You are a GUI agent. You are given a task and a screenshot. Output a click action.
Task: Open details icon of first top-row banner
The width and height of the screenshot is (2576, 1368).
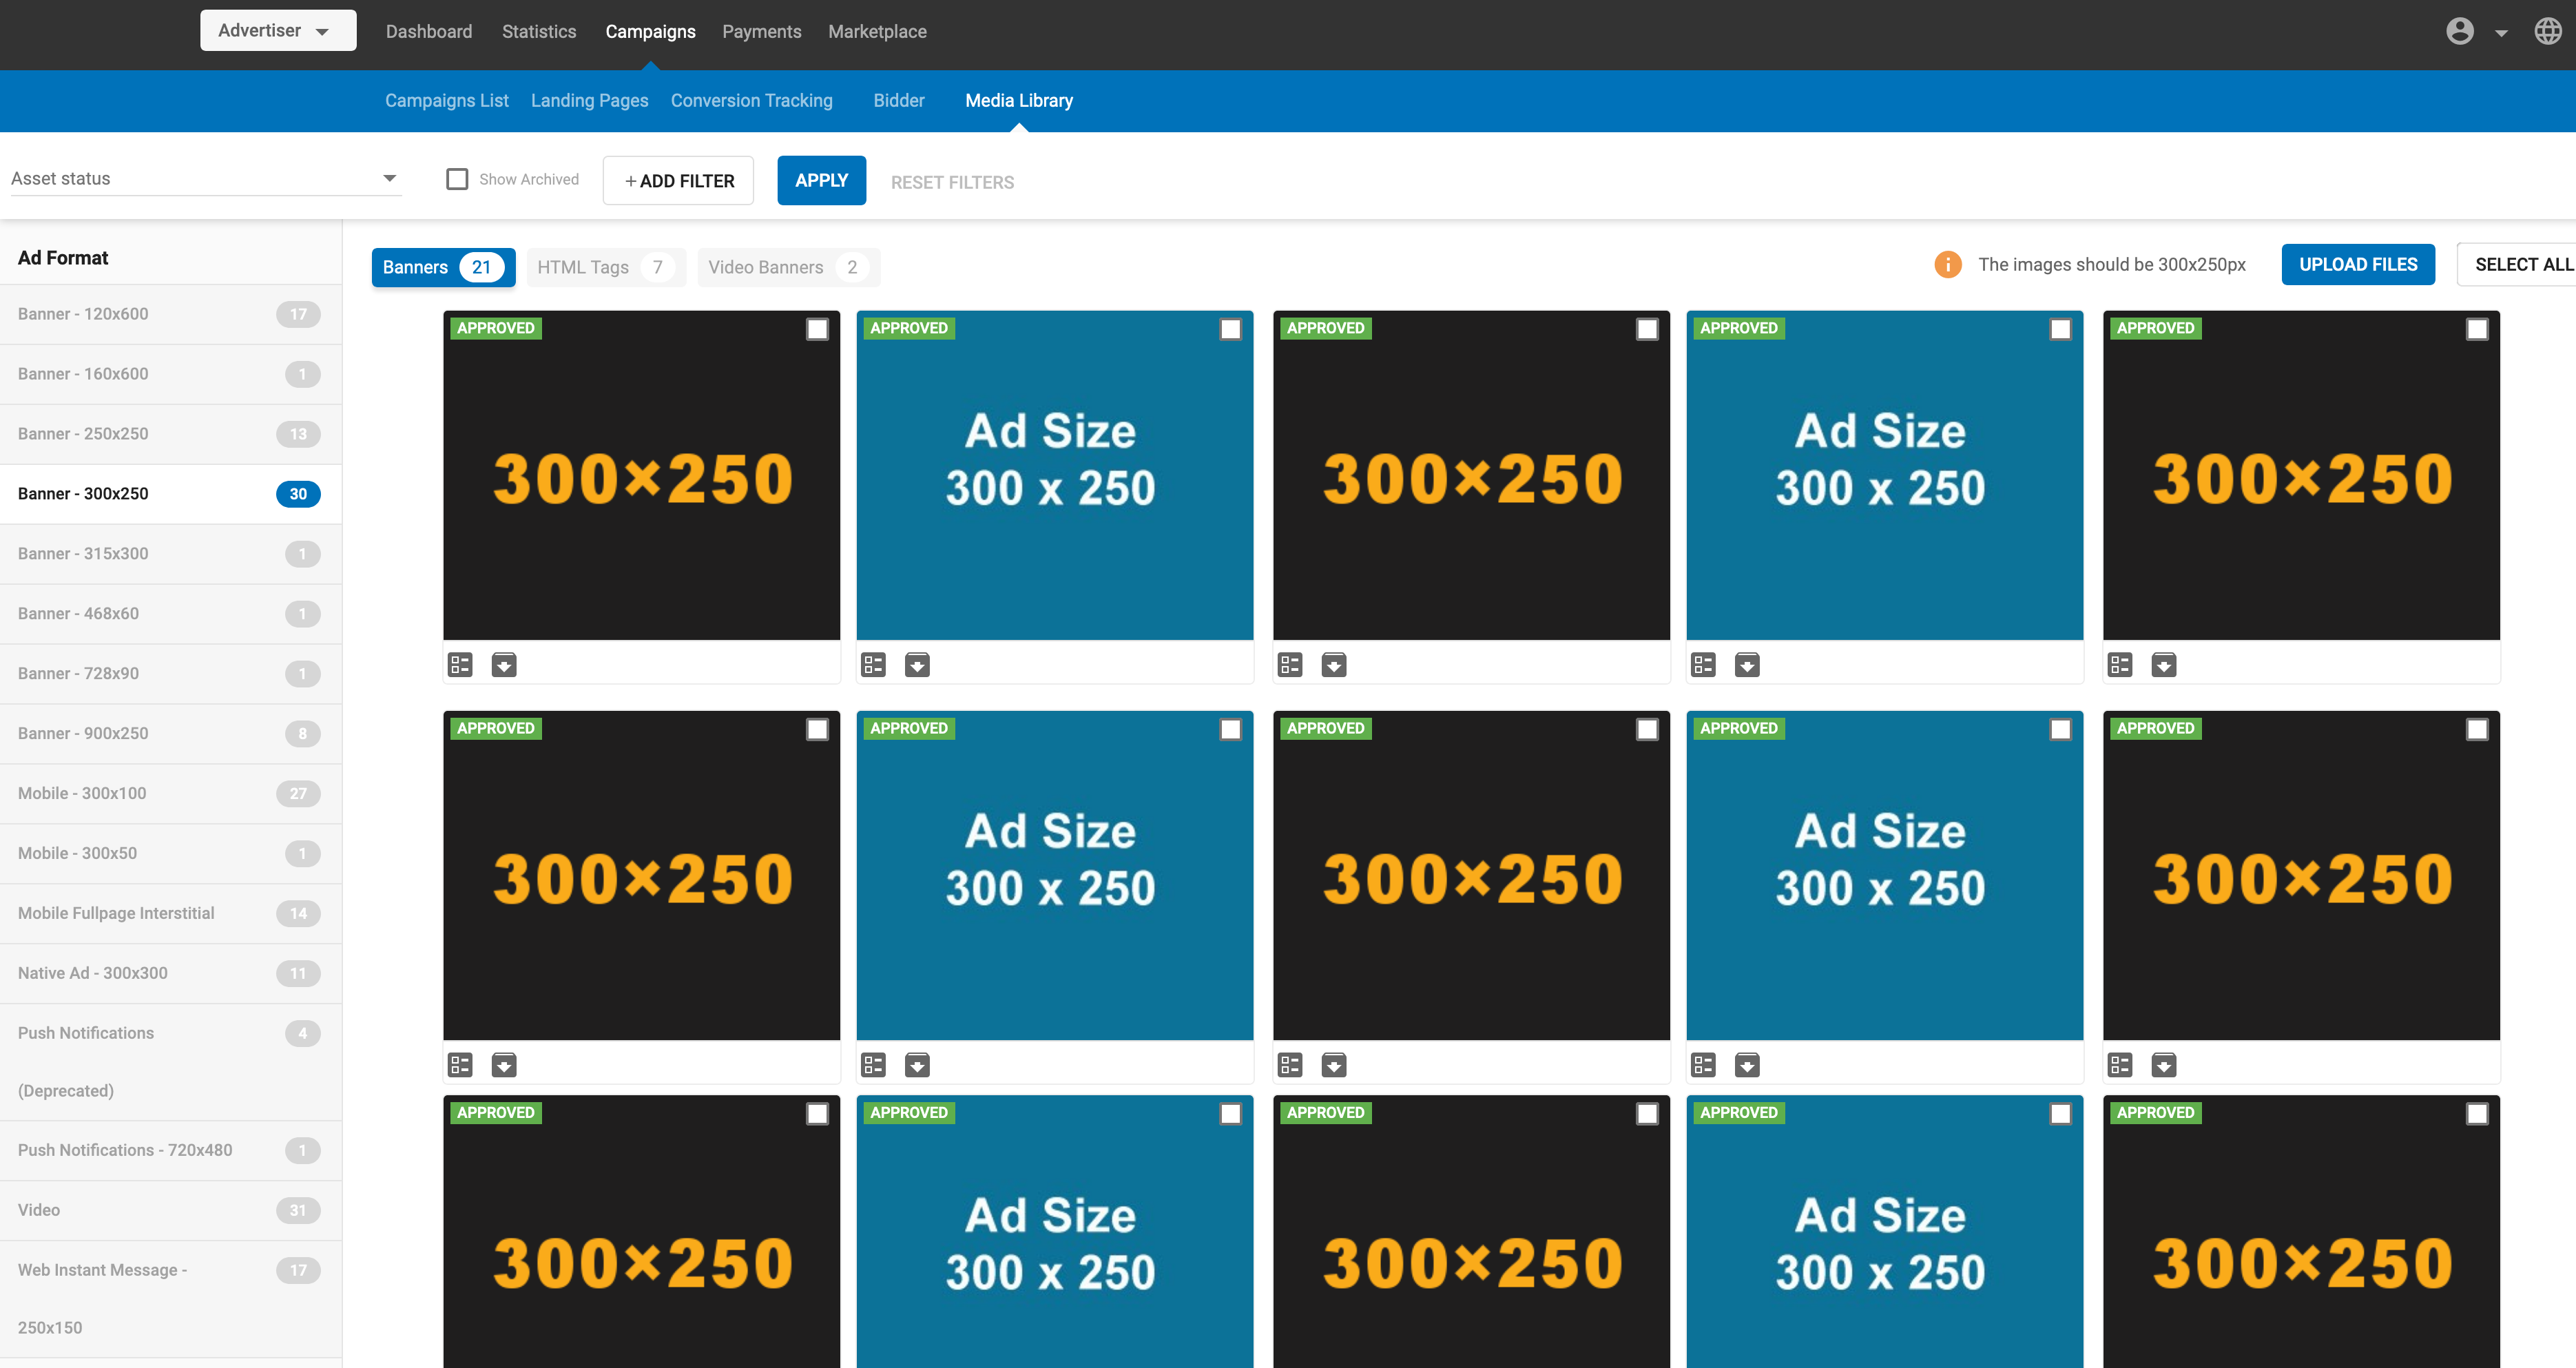(460, 665)
